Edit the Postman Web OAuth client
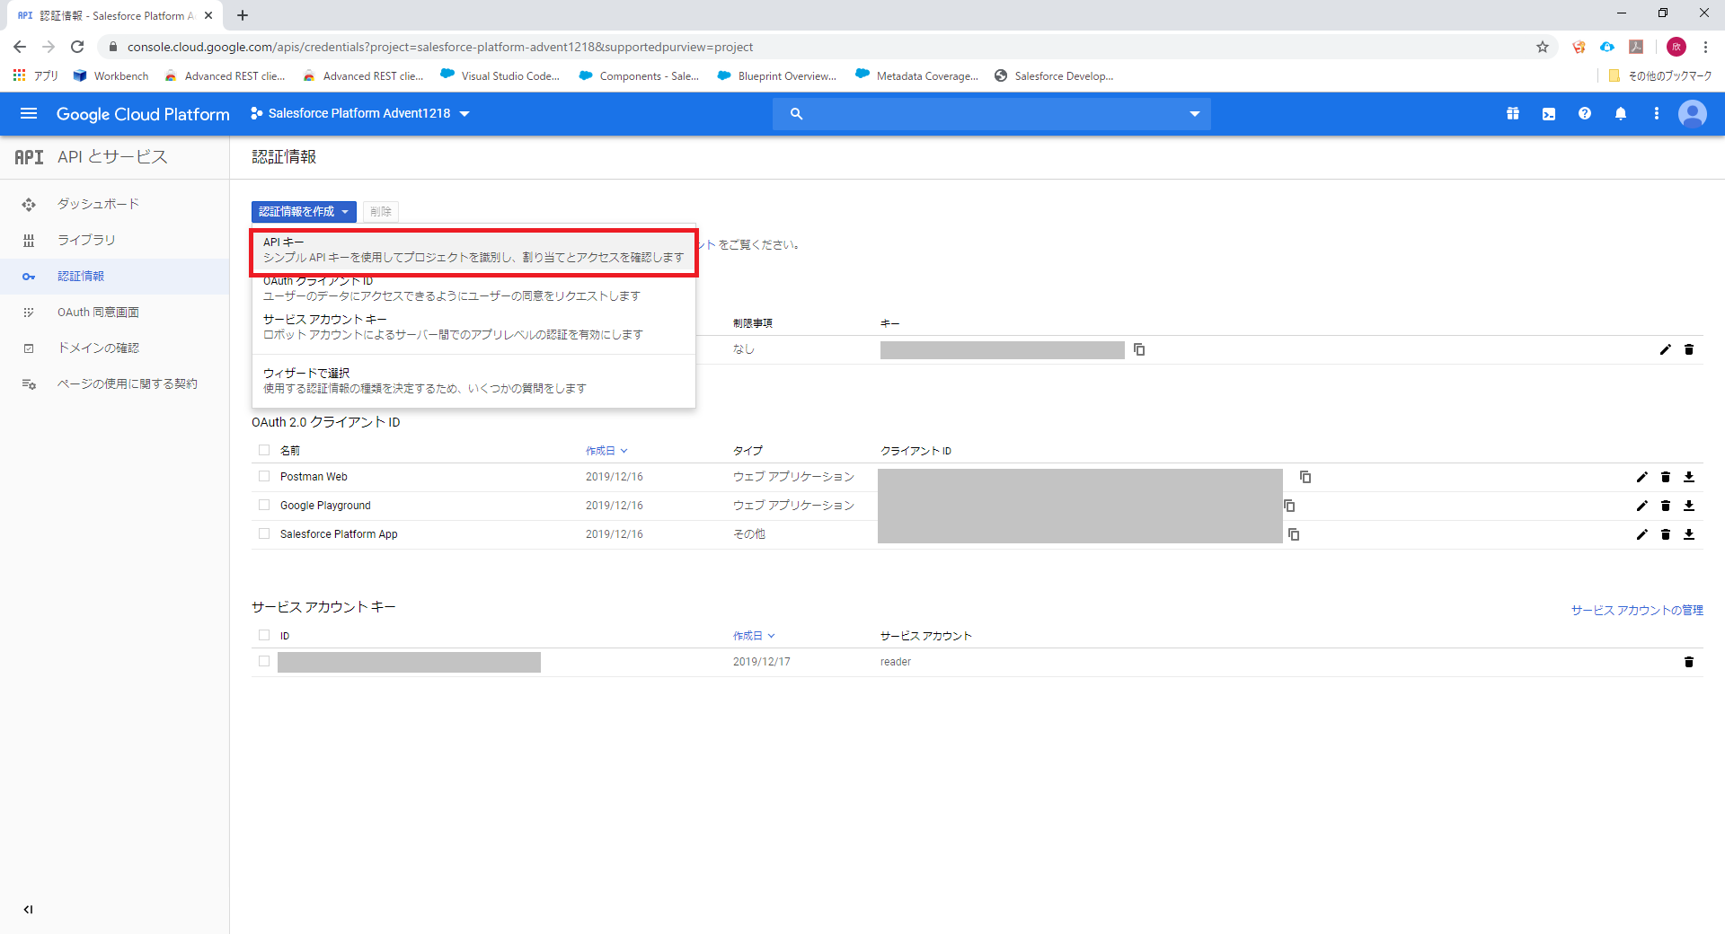Screen dimensions: 1725x934 coord(1642,477)
